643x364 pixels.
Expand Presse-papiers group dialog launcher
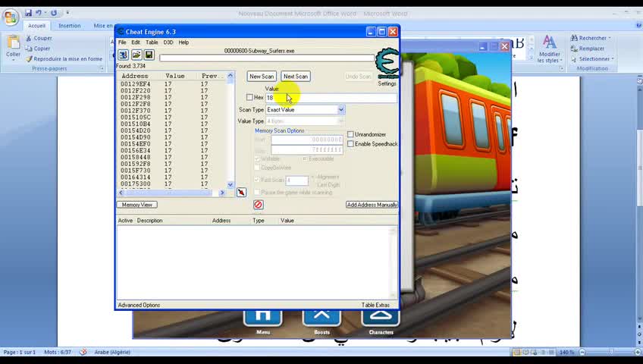pos(102,68)
